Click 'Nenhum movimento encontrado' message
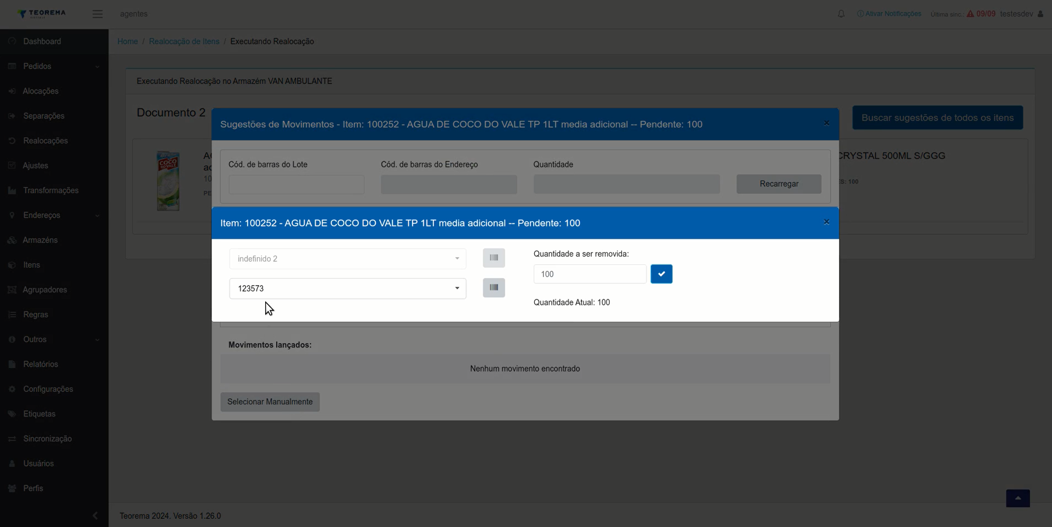Image resolution: width=1052 pixels, height=527 pixels. [x=525, y=369]
